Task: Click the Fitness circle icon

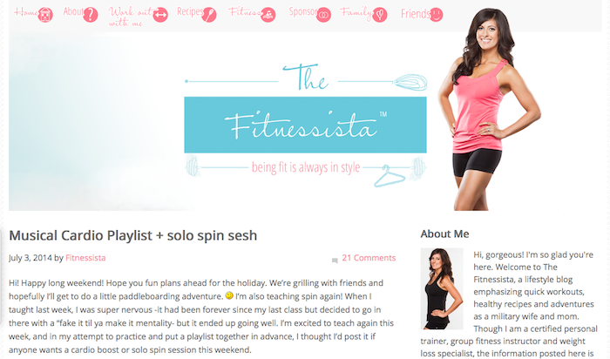Action: click(x=268, y=15)
